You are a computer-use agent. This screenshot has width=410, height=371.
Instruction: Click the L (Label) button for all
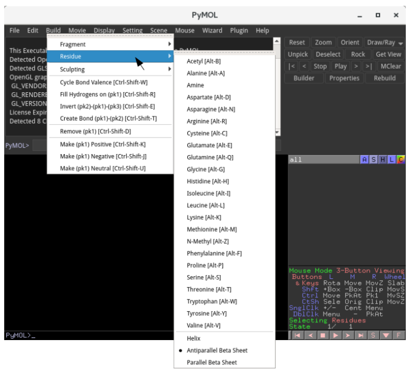pyautogui.click(x=391, y=159)
